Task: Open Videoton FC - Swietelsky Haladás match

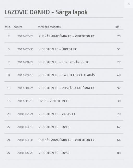Action: coord(67,75)
